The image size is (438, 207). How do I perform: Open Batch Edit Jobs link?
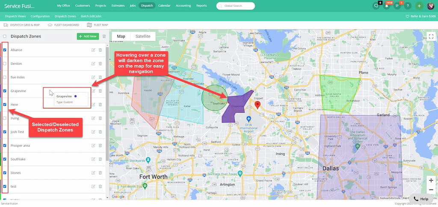[x=91, y=17]
